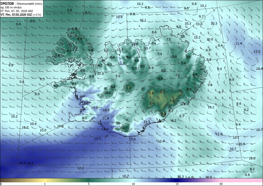The height and width of the screenshot is (186, 263).
Task: Click the color scale tick labeled 30
Action: (221, 184)
